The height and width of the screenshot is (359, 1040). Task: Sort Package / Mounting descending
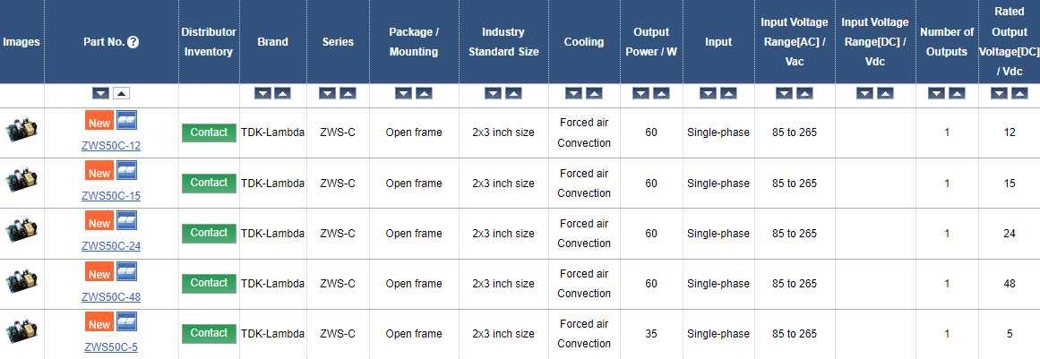[x=403, y=93]
